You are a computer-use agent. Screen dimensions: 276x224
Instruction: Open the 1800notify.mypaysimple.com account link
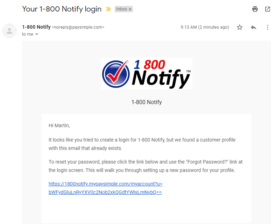point(105,188)
